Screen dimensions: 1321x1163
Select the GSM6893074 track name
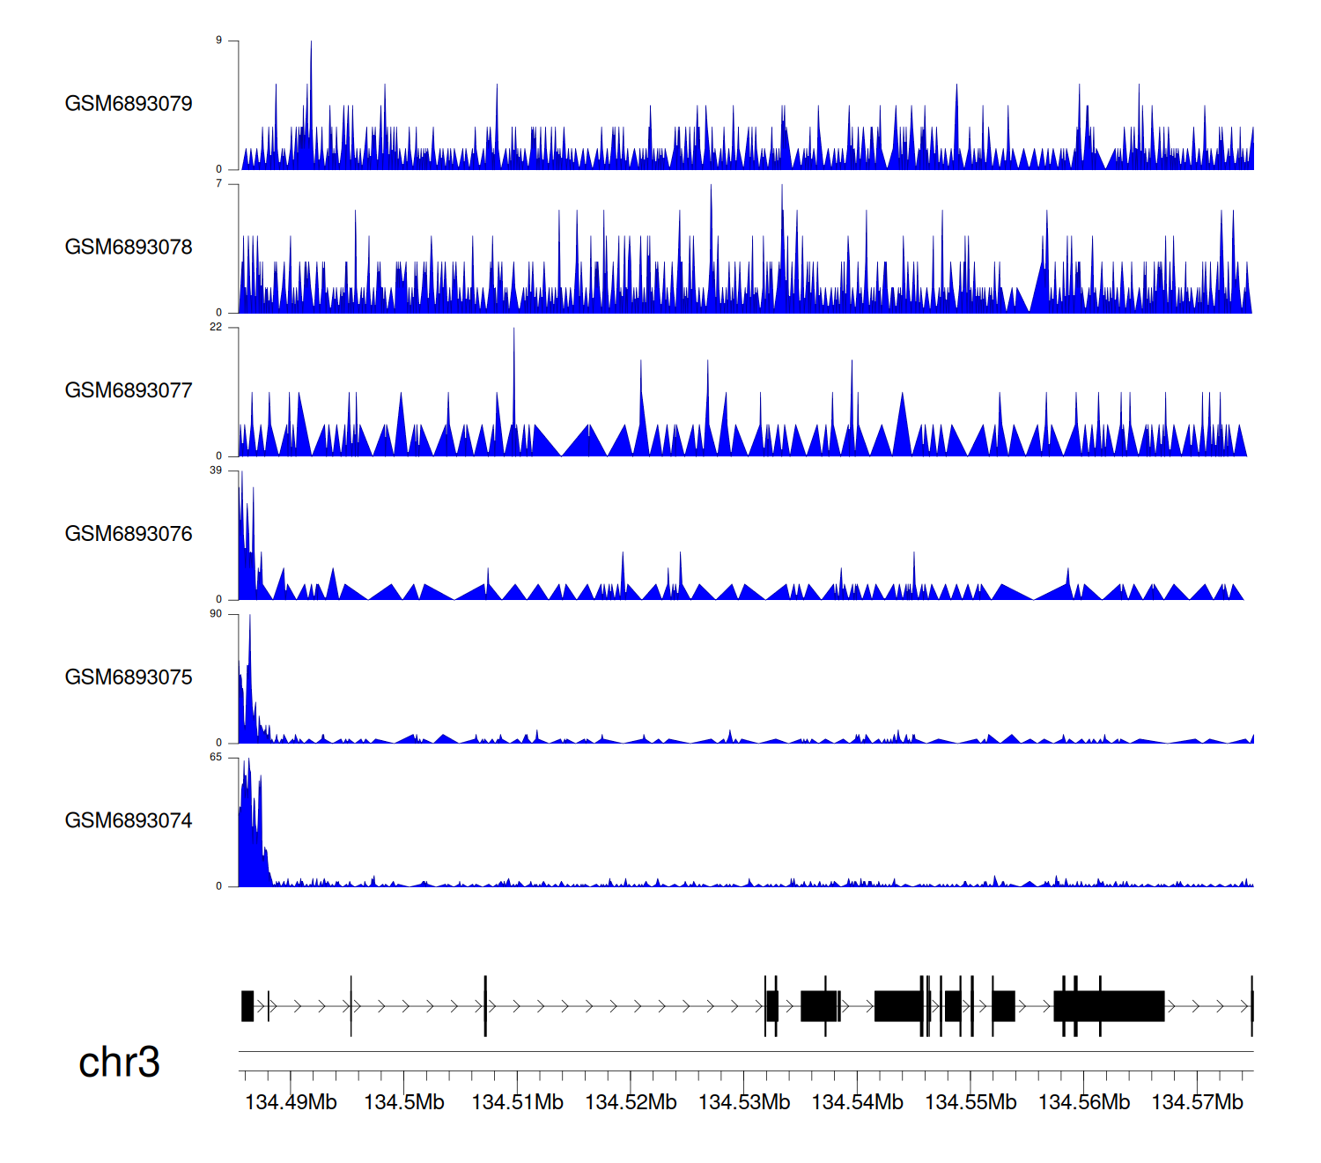[129, 821]
